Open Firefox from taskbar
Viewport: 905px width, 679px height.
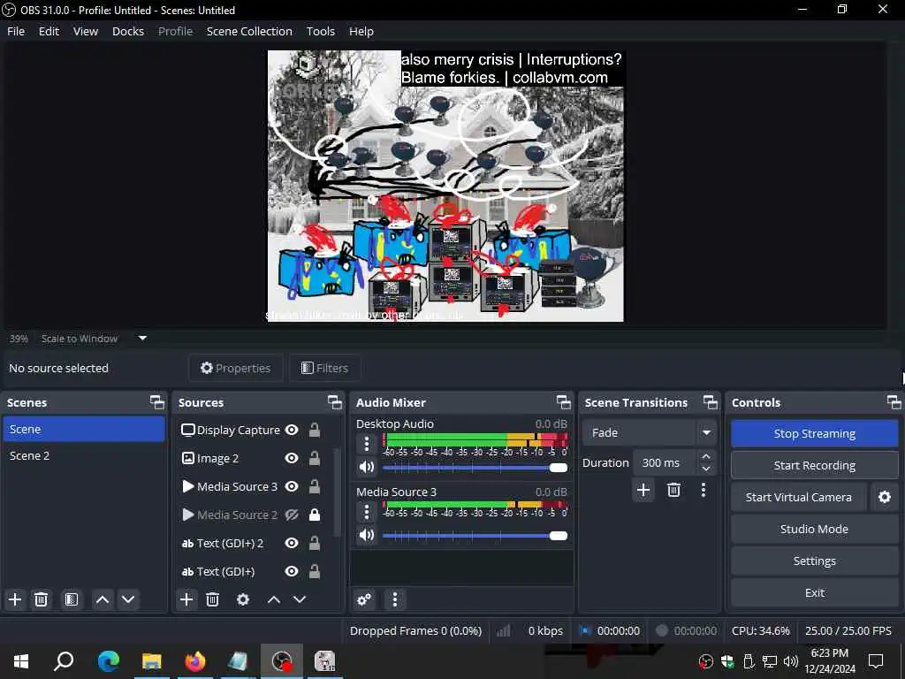[x=195, y=661]
